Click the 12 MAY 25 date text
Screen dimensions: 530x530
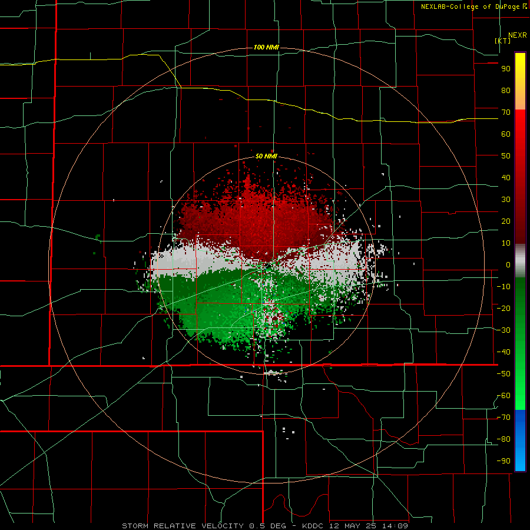(x=352, y=526)
